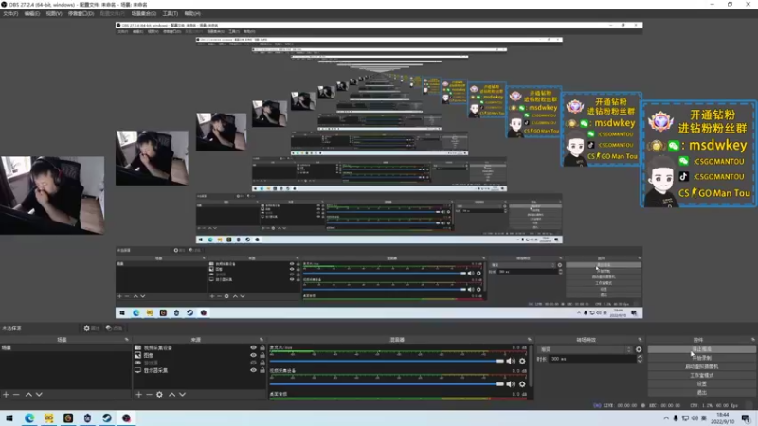Pop out the Controls dock
This screenshot has width=758, height=426.
(753, 340)
